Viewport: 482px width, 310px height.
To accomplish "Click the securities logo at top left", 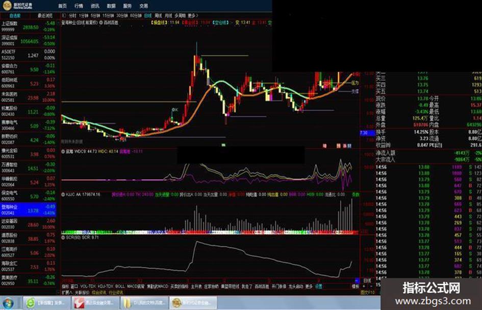I will pyautogui.click(x=17, y=6).
